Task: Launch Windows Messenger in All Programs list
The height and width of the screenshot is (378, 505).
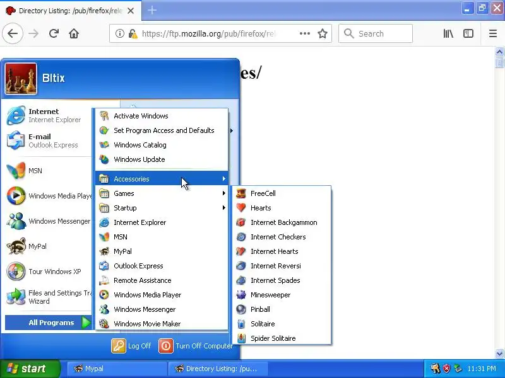Action: click(x=162, y=309)
